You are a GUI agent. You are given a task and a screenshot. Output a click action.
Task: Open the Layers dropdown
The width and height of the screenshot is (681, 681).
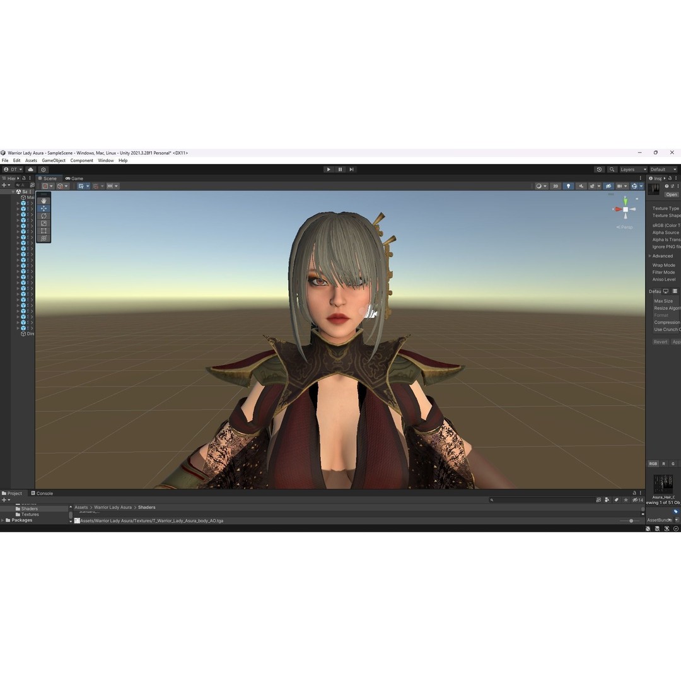click(633, 170)
